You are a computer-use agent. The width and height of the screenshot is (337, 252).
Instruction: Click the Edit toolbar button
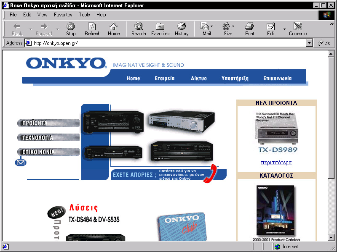(x=271, y=29)
